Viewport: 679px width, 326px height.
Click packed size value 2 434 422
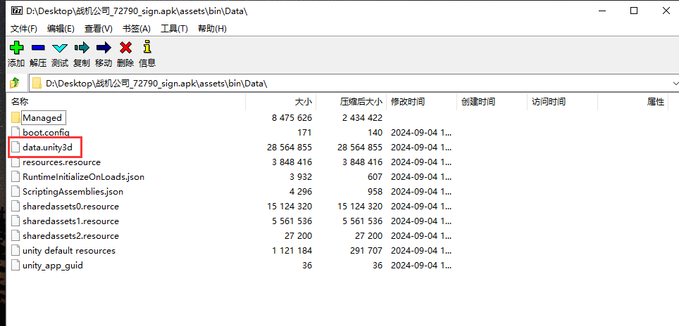[x=363, y=117]
